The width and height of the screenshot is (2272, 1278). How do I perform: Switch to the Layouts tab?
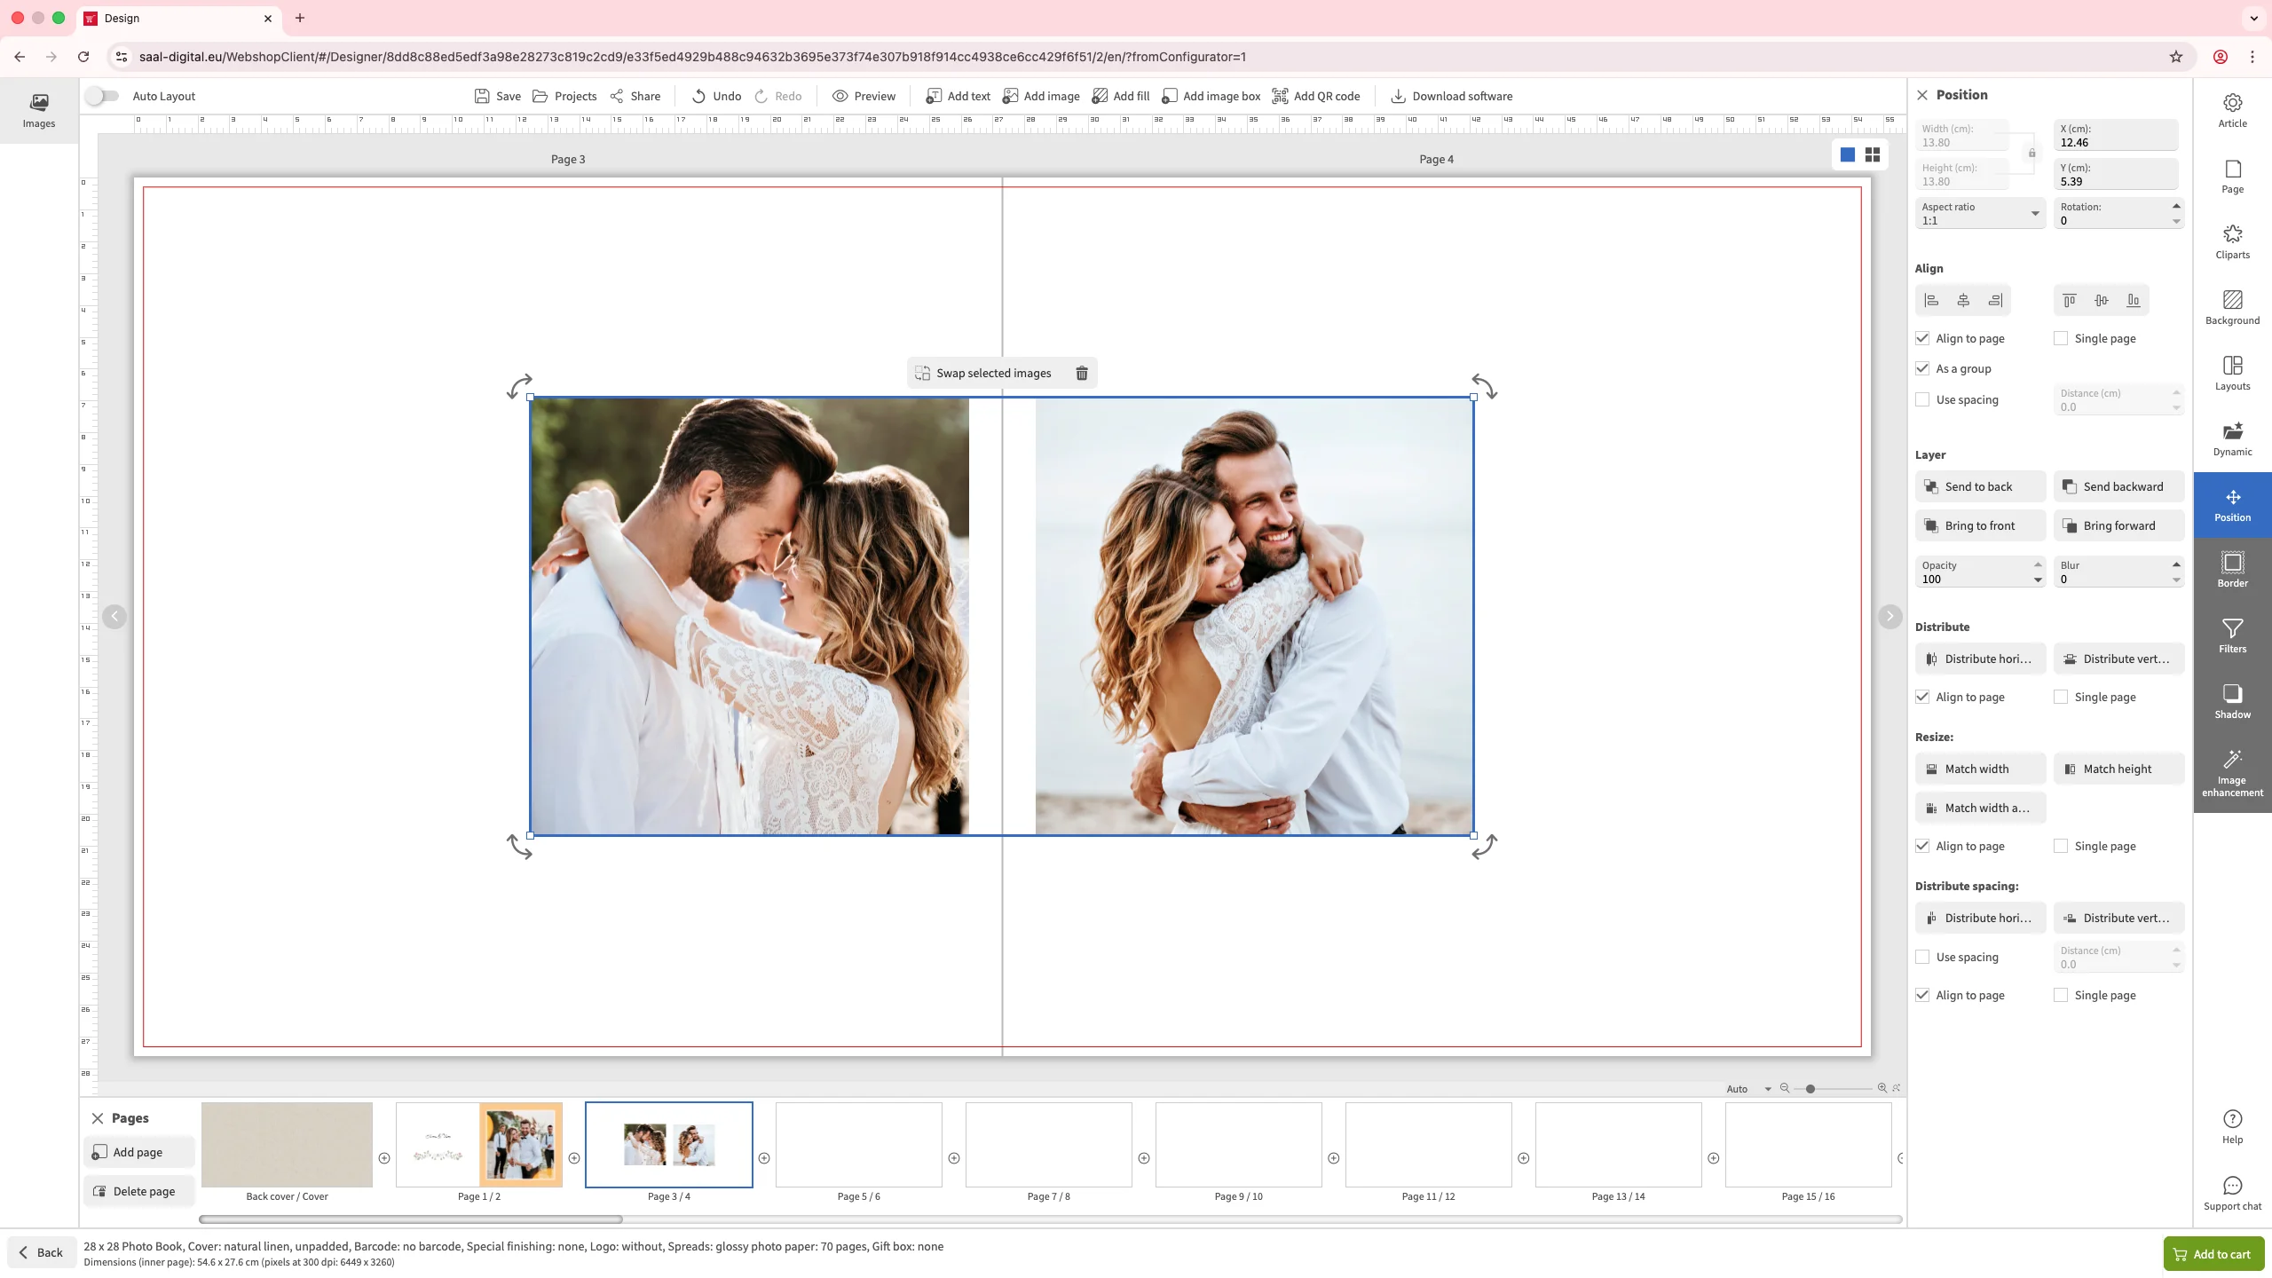(x=2232, y=373)
